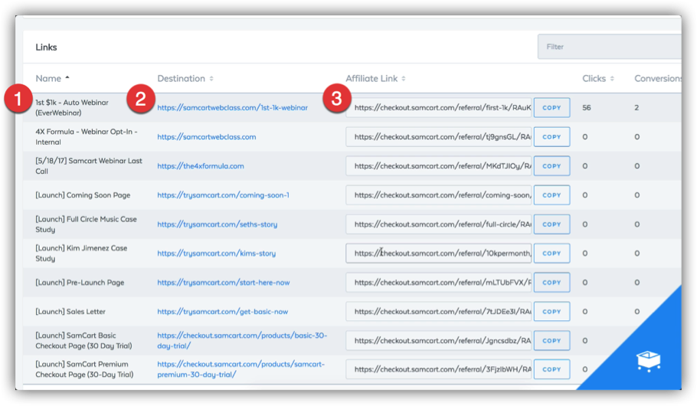Click name '4X Formula - Webinar Opt-In - Internal'
The width and height of the screenshot is (697, 406).
(87, 137)
